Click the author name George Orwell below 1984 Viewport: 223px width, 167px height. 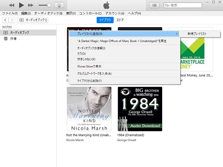tap(127, 140)
